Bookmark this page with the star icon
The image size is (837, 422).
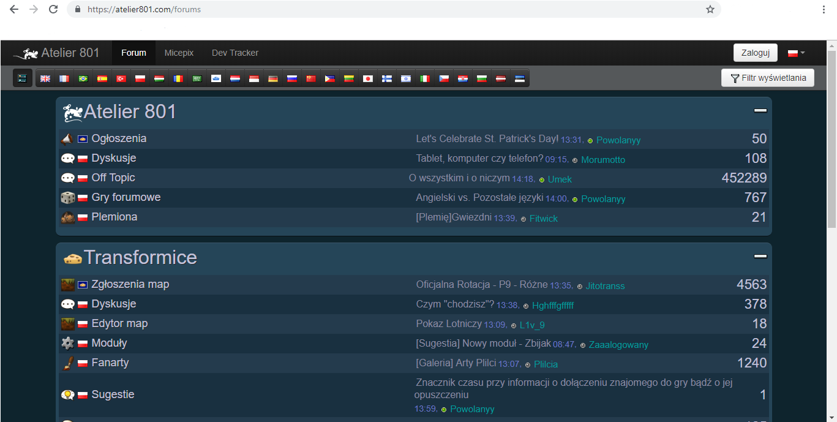tap(710, 9)
